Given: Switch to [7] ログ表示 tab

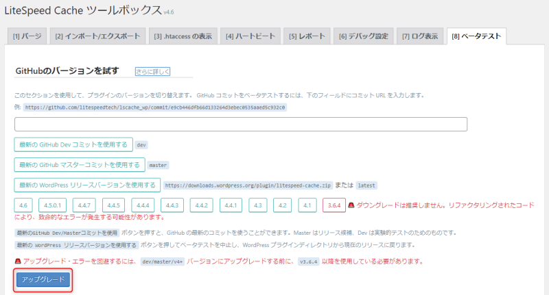Looking at the screenshot, I should point(420,36).
